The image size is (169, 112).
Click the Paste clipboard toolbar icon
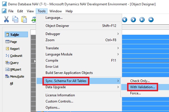tap(24, 20)
